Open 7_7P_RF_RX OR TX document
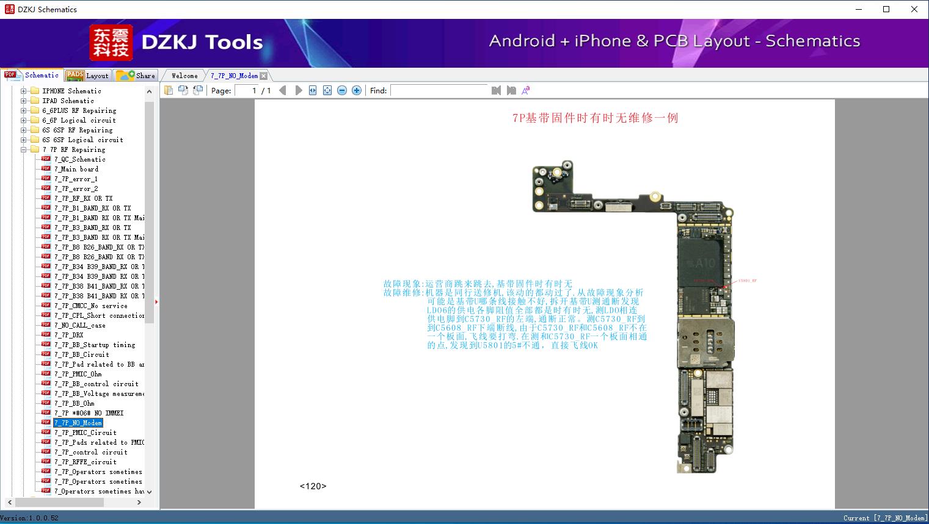Image resolution: width=929 pixels, height=524 pixels. point(83,198)
